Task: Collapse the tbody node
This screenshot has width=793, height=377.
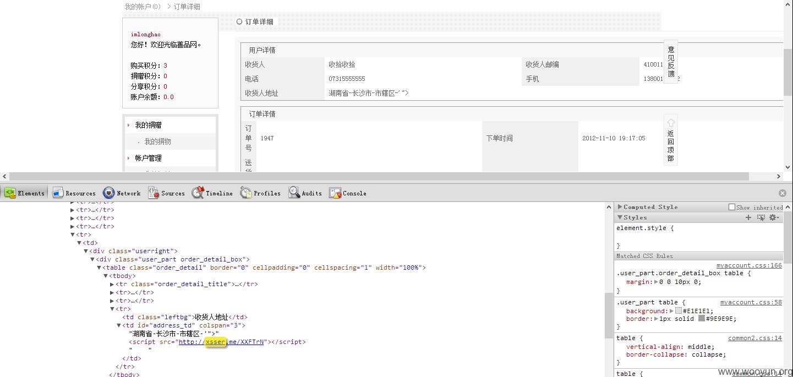Action: 106,276
